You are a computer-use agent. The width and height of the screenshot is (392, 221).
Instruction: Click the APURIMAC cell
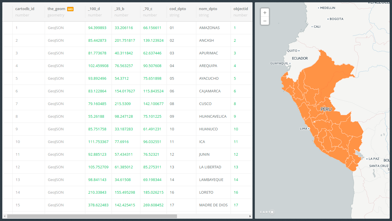tap(209, 53)
